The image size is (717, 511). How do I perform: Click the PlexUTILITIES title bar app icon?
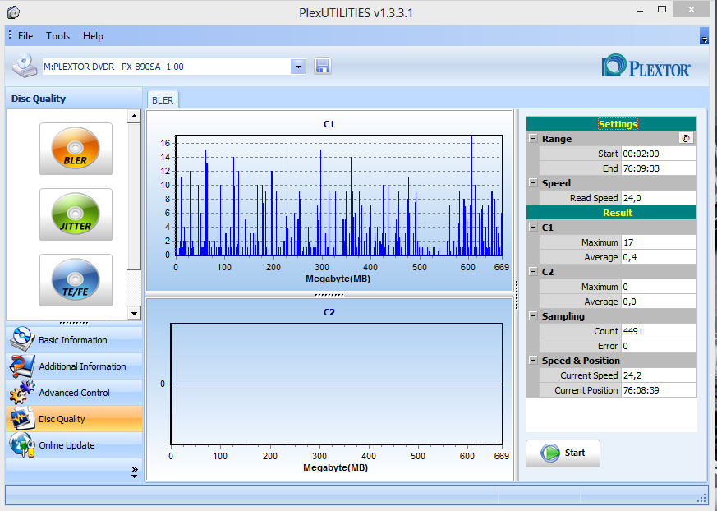point(13,12)
